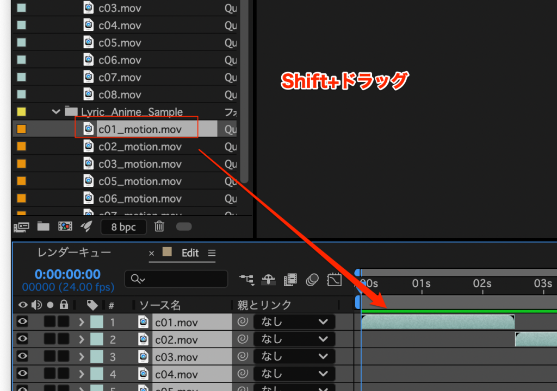Toggle the lock box for layer c02.mov

click(x=64, y=339)
